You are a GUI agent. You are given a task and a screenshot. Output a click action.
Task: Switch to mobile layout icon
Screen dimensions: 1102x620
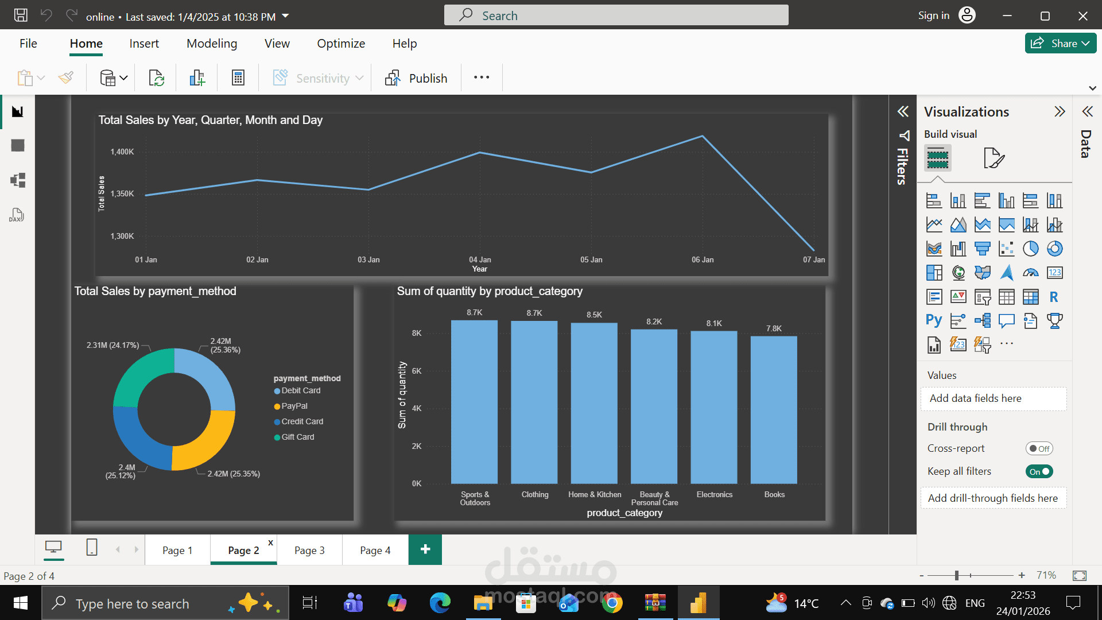tap(92, 547)
